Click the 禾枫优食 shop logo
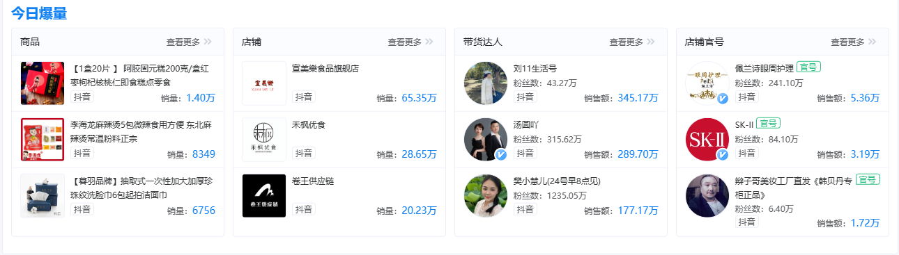This screenshot has width=899, height=255. click(x=264, y=140)
